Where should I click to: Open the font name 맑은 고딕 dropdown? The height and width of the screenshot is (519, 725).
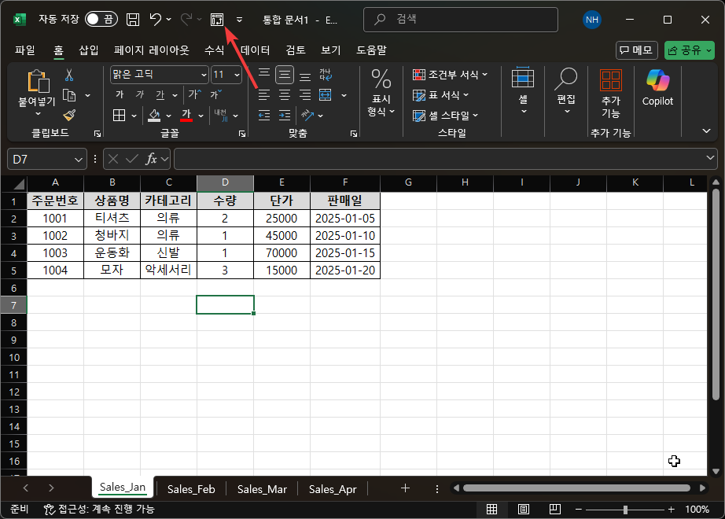click(204, 75)
